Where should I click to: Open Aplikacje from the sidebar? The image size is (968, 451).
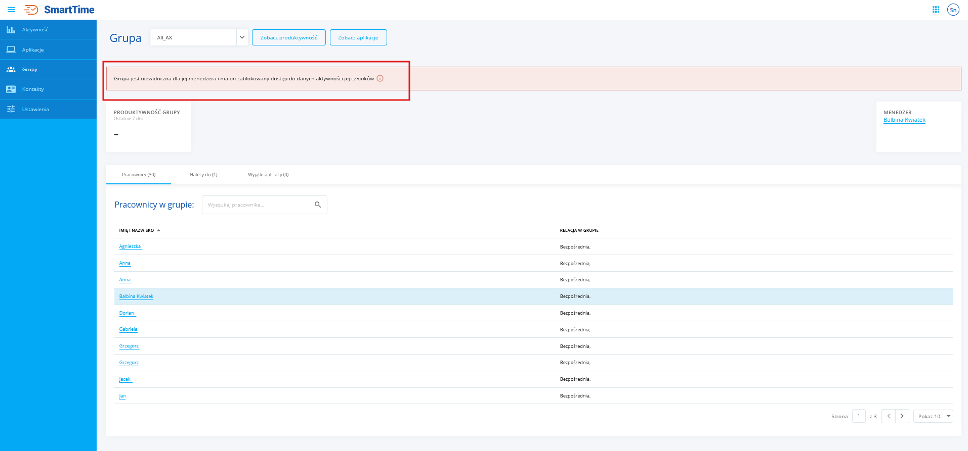pyautogui.click(x=33, y=49)
